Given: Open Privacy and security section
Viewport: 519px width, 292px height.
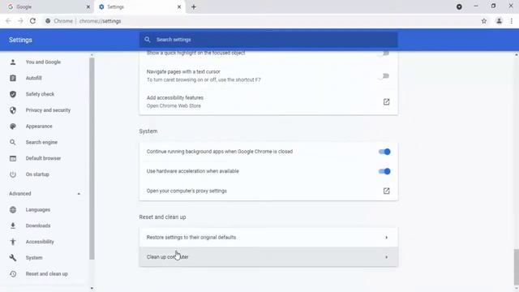Looking at the screenshot, I should tap(48, 110).
